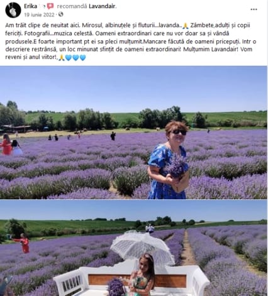The width and height of the screenshot is (268, 296).
Task: Click the woman in blue floral dress
Action: coord(169,160)
